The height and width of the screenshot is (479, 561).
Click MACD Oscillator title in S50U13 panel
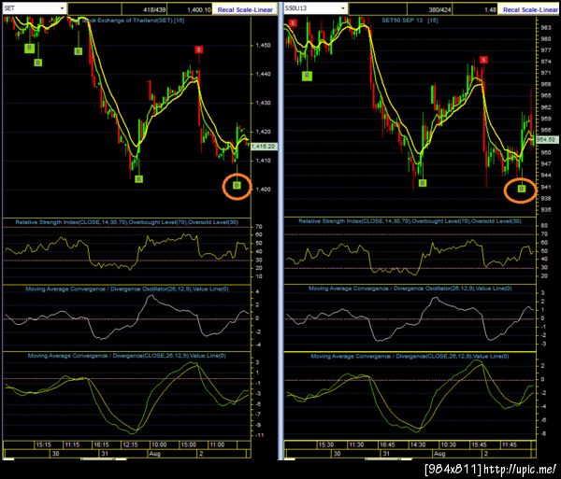tap(410, 289)
